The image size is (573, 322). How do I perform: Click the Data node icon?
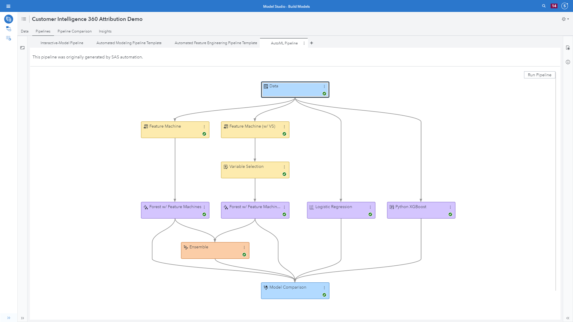(266, 86)
